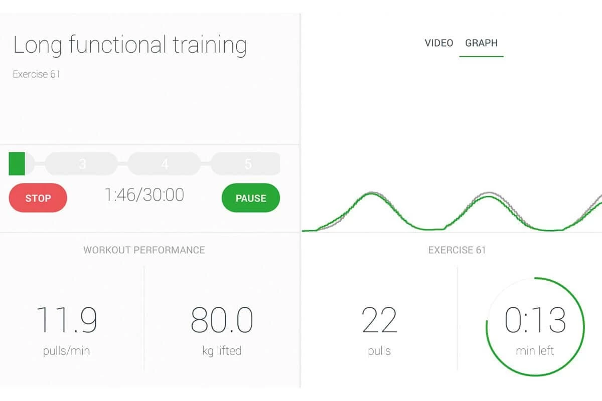This screenshot has width=602, height=401.
Task: Click the circular 0:13 countdown timer
Action: coord(534,326)
